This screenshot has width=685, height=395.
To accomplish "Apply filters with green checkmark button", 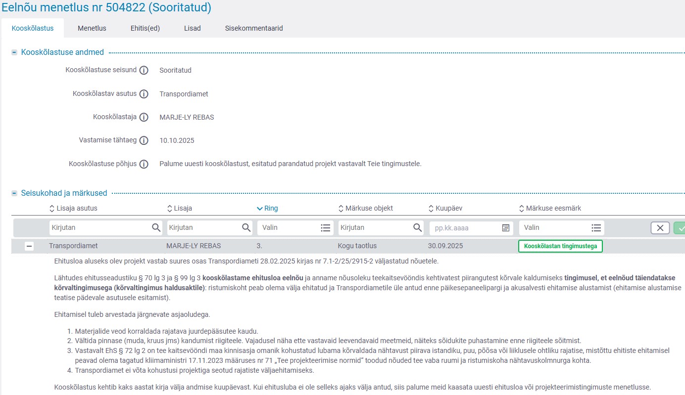I will 680,228.
